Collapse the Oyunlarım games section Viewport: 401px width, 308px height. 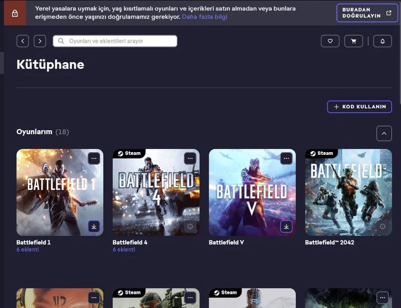384,134
